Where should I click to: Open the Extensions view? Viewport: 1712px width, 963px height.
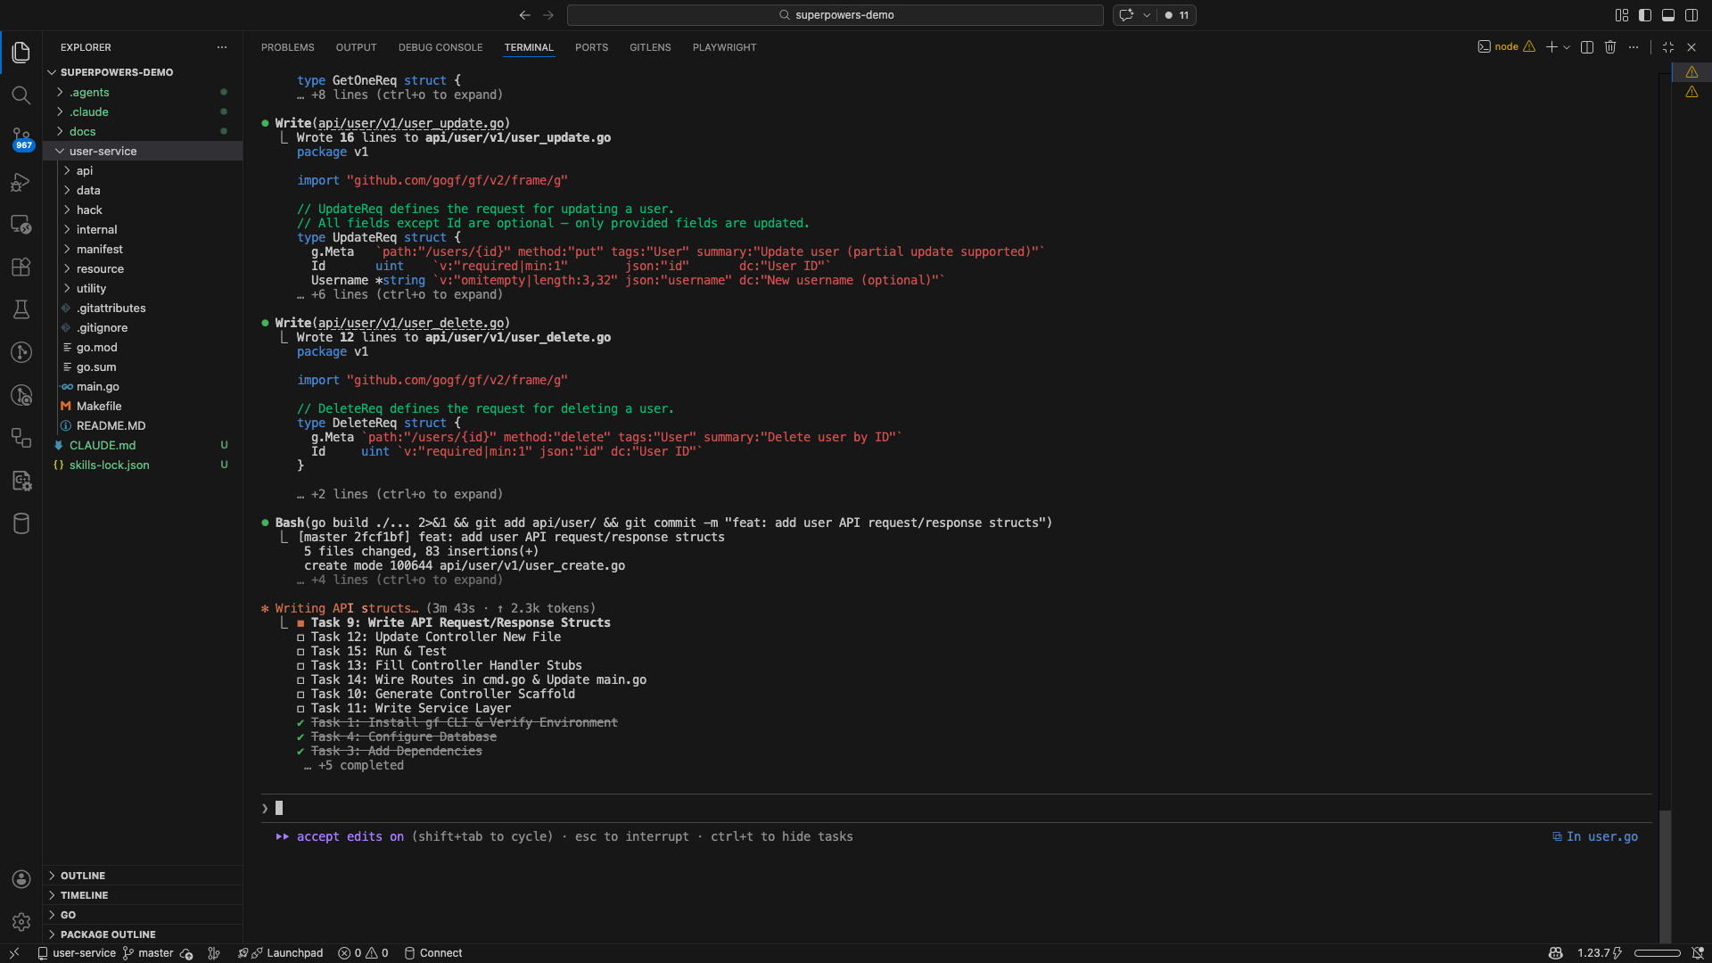[x=21, y=267]
